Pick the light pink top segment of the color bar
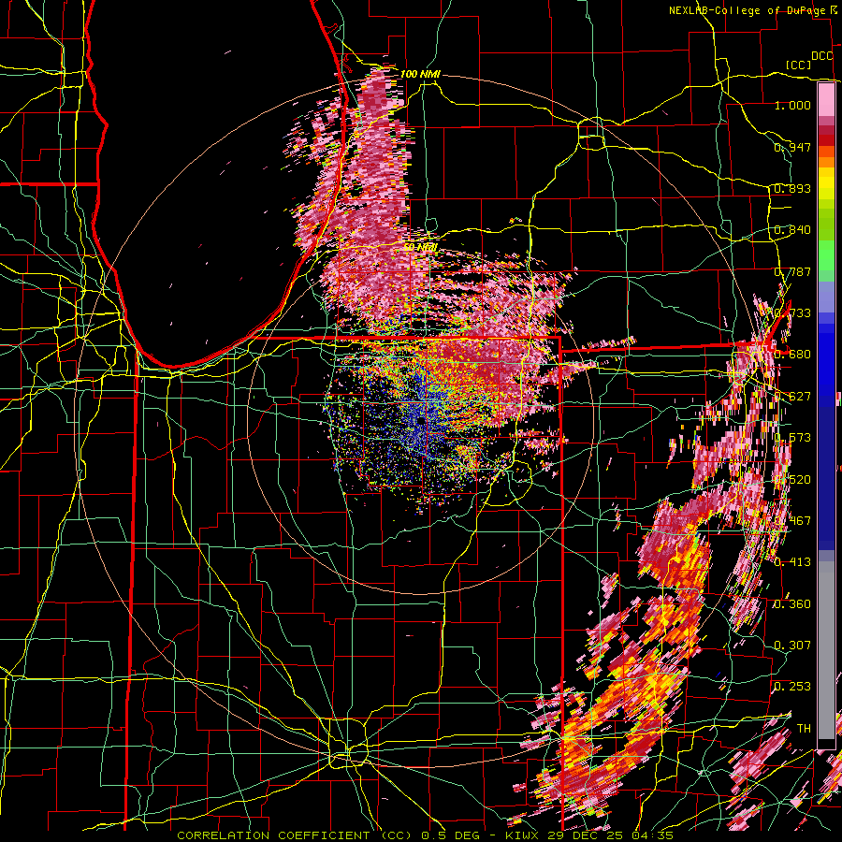This screenshot has width=842, height=842. [x=826, y=99]
